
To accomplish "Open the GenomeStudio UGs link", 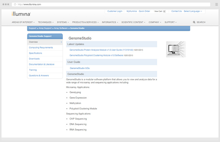I will tap(80, 68).
